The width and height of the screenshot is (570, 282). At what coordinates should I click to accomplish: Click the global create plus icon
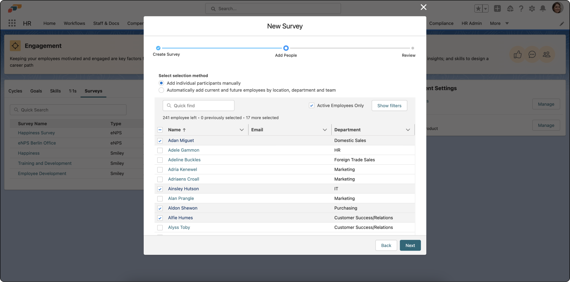[497, 9]
